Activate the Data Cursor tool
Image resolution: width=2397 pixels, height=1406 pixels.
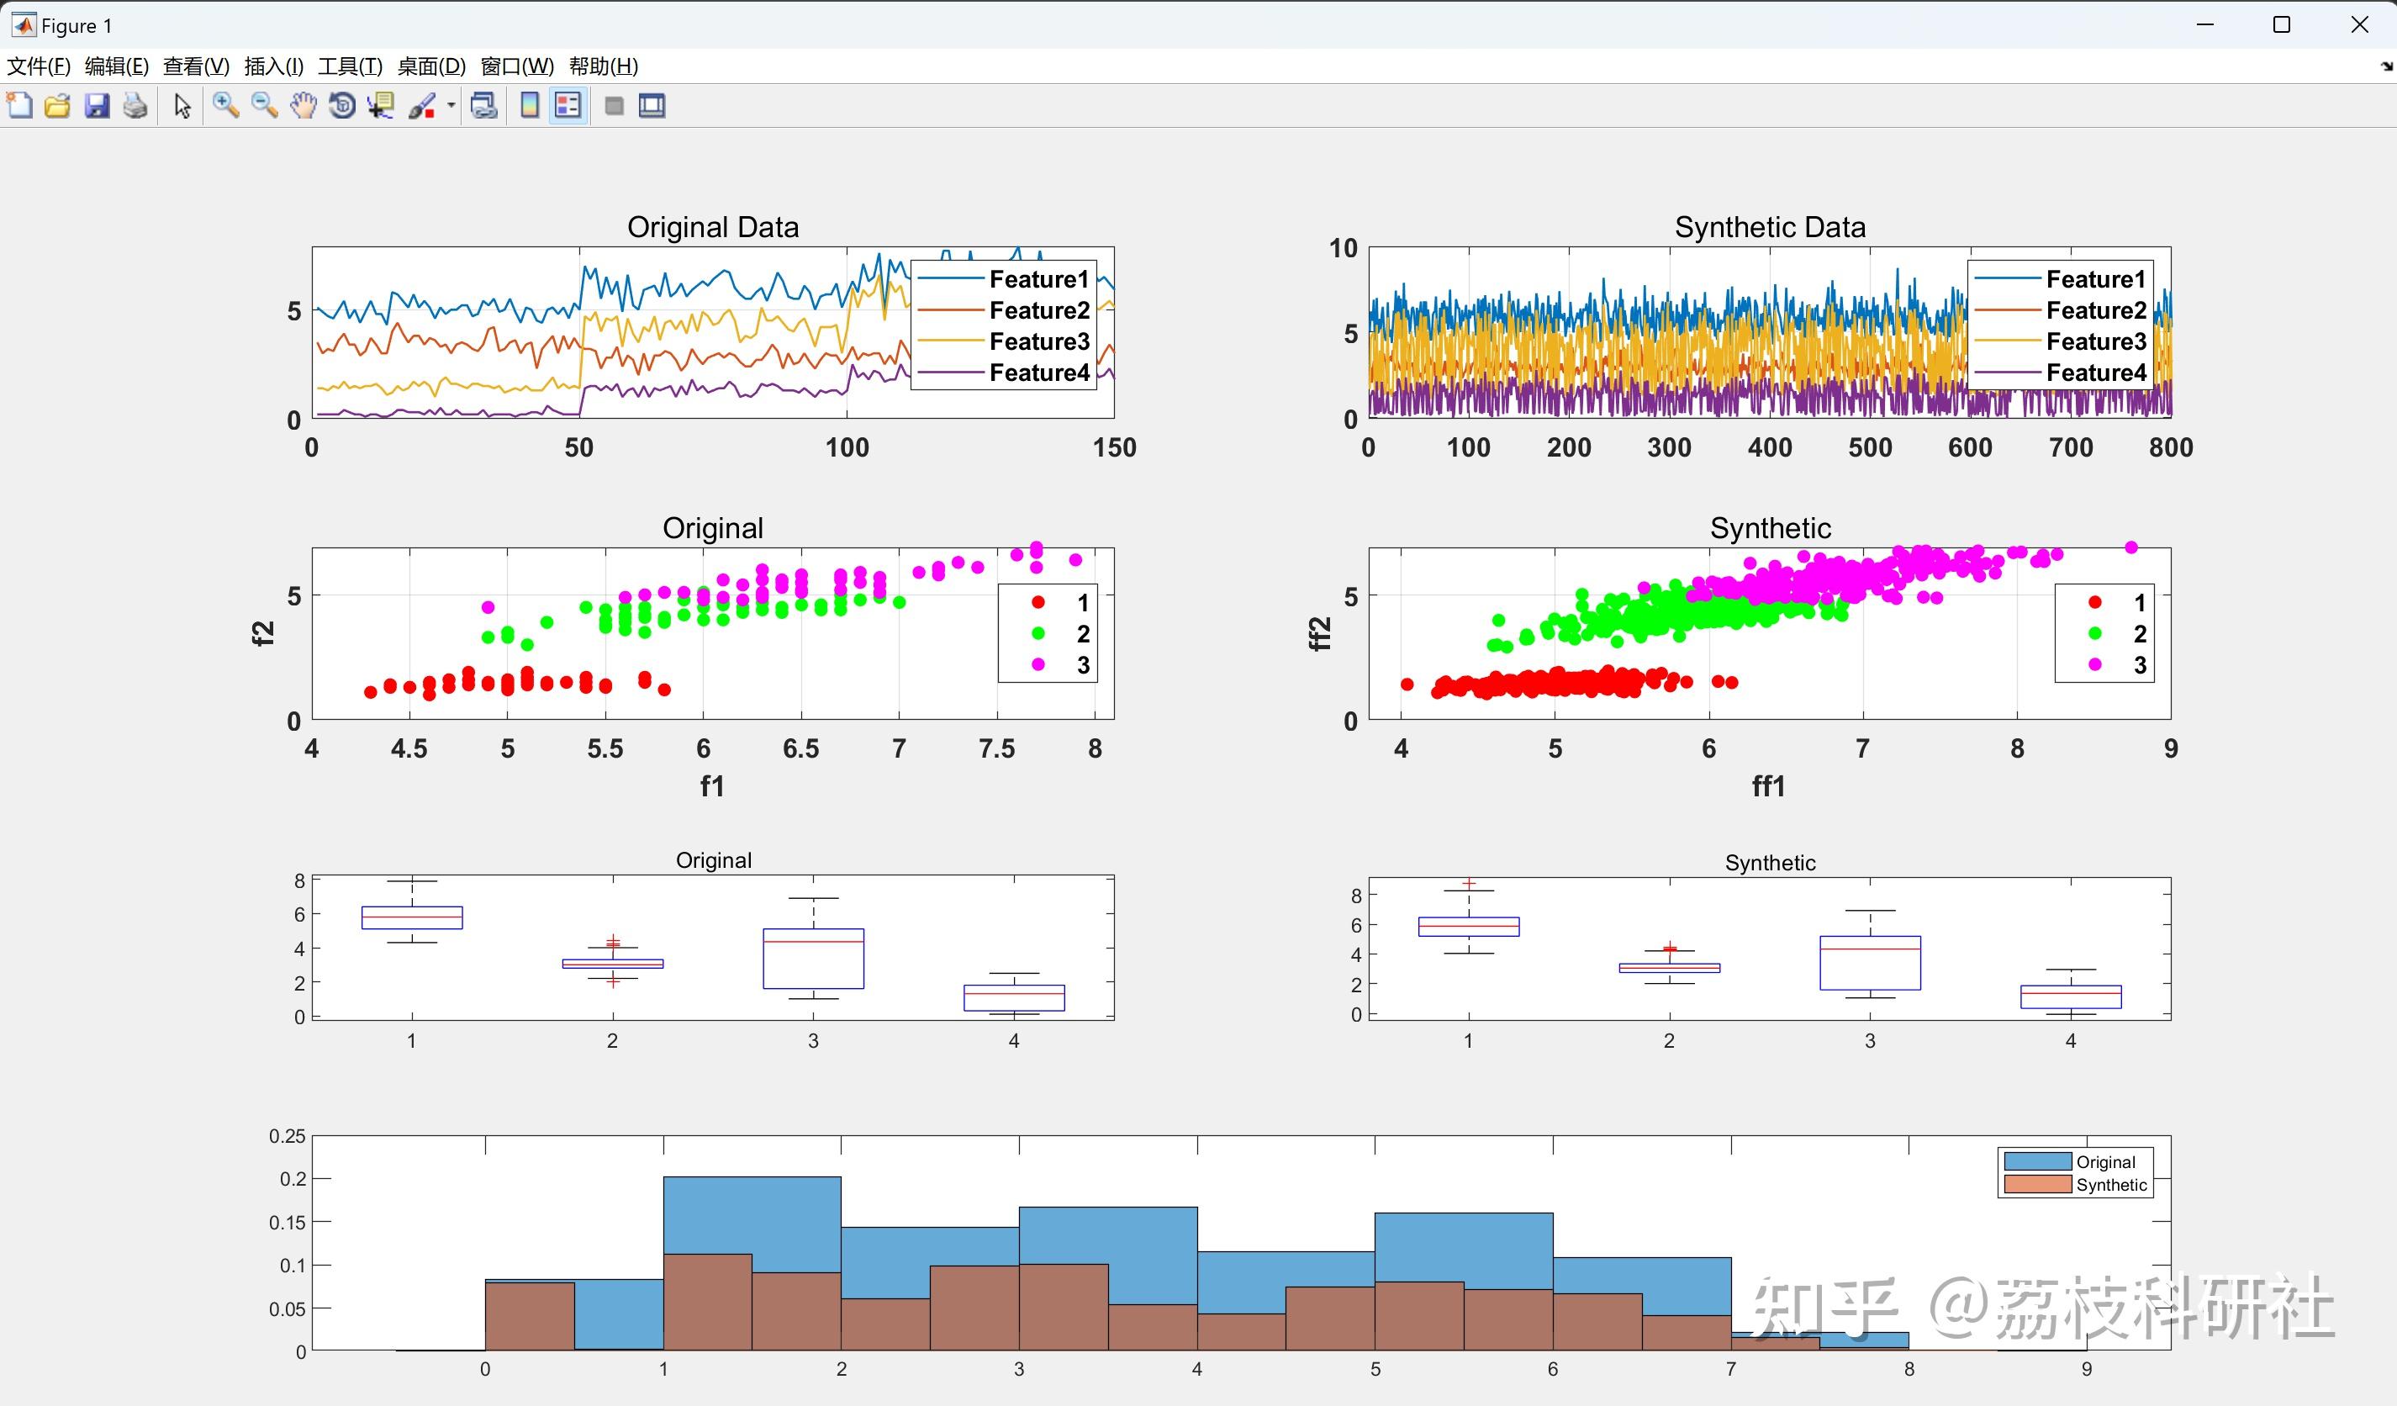(x=382, y=106)
